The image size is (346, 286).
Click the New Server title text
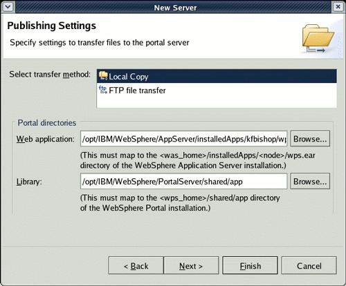[x=175, y=8]
